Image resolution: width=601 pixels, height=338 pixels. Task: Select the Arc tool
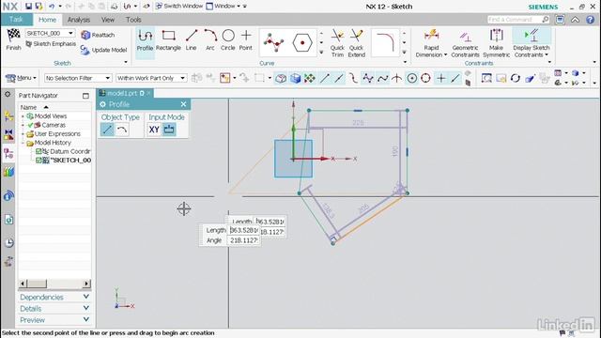tap(210, 40)
